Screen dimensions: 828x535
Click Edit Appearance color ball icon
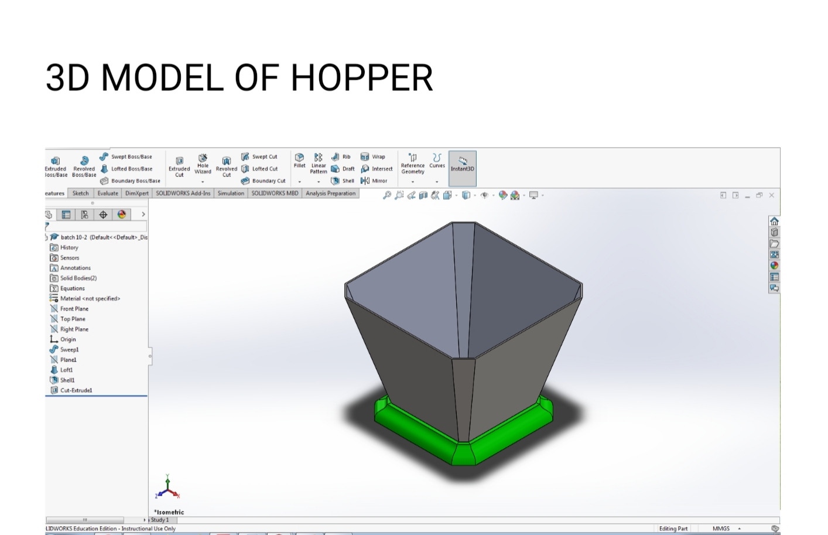pos(503,195)
